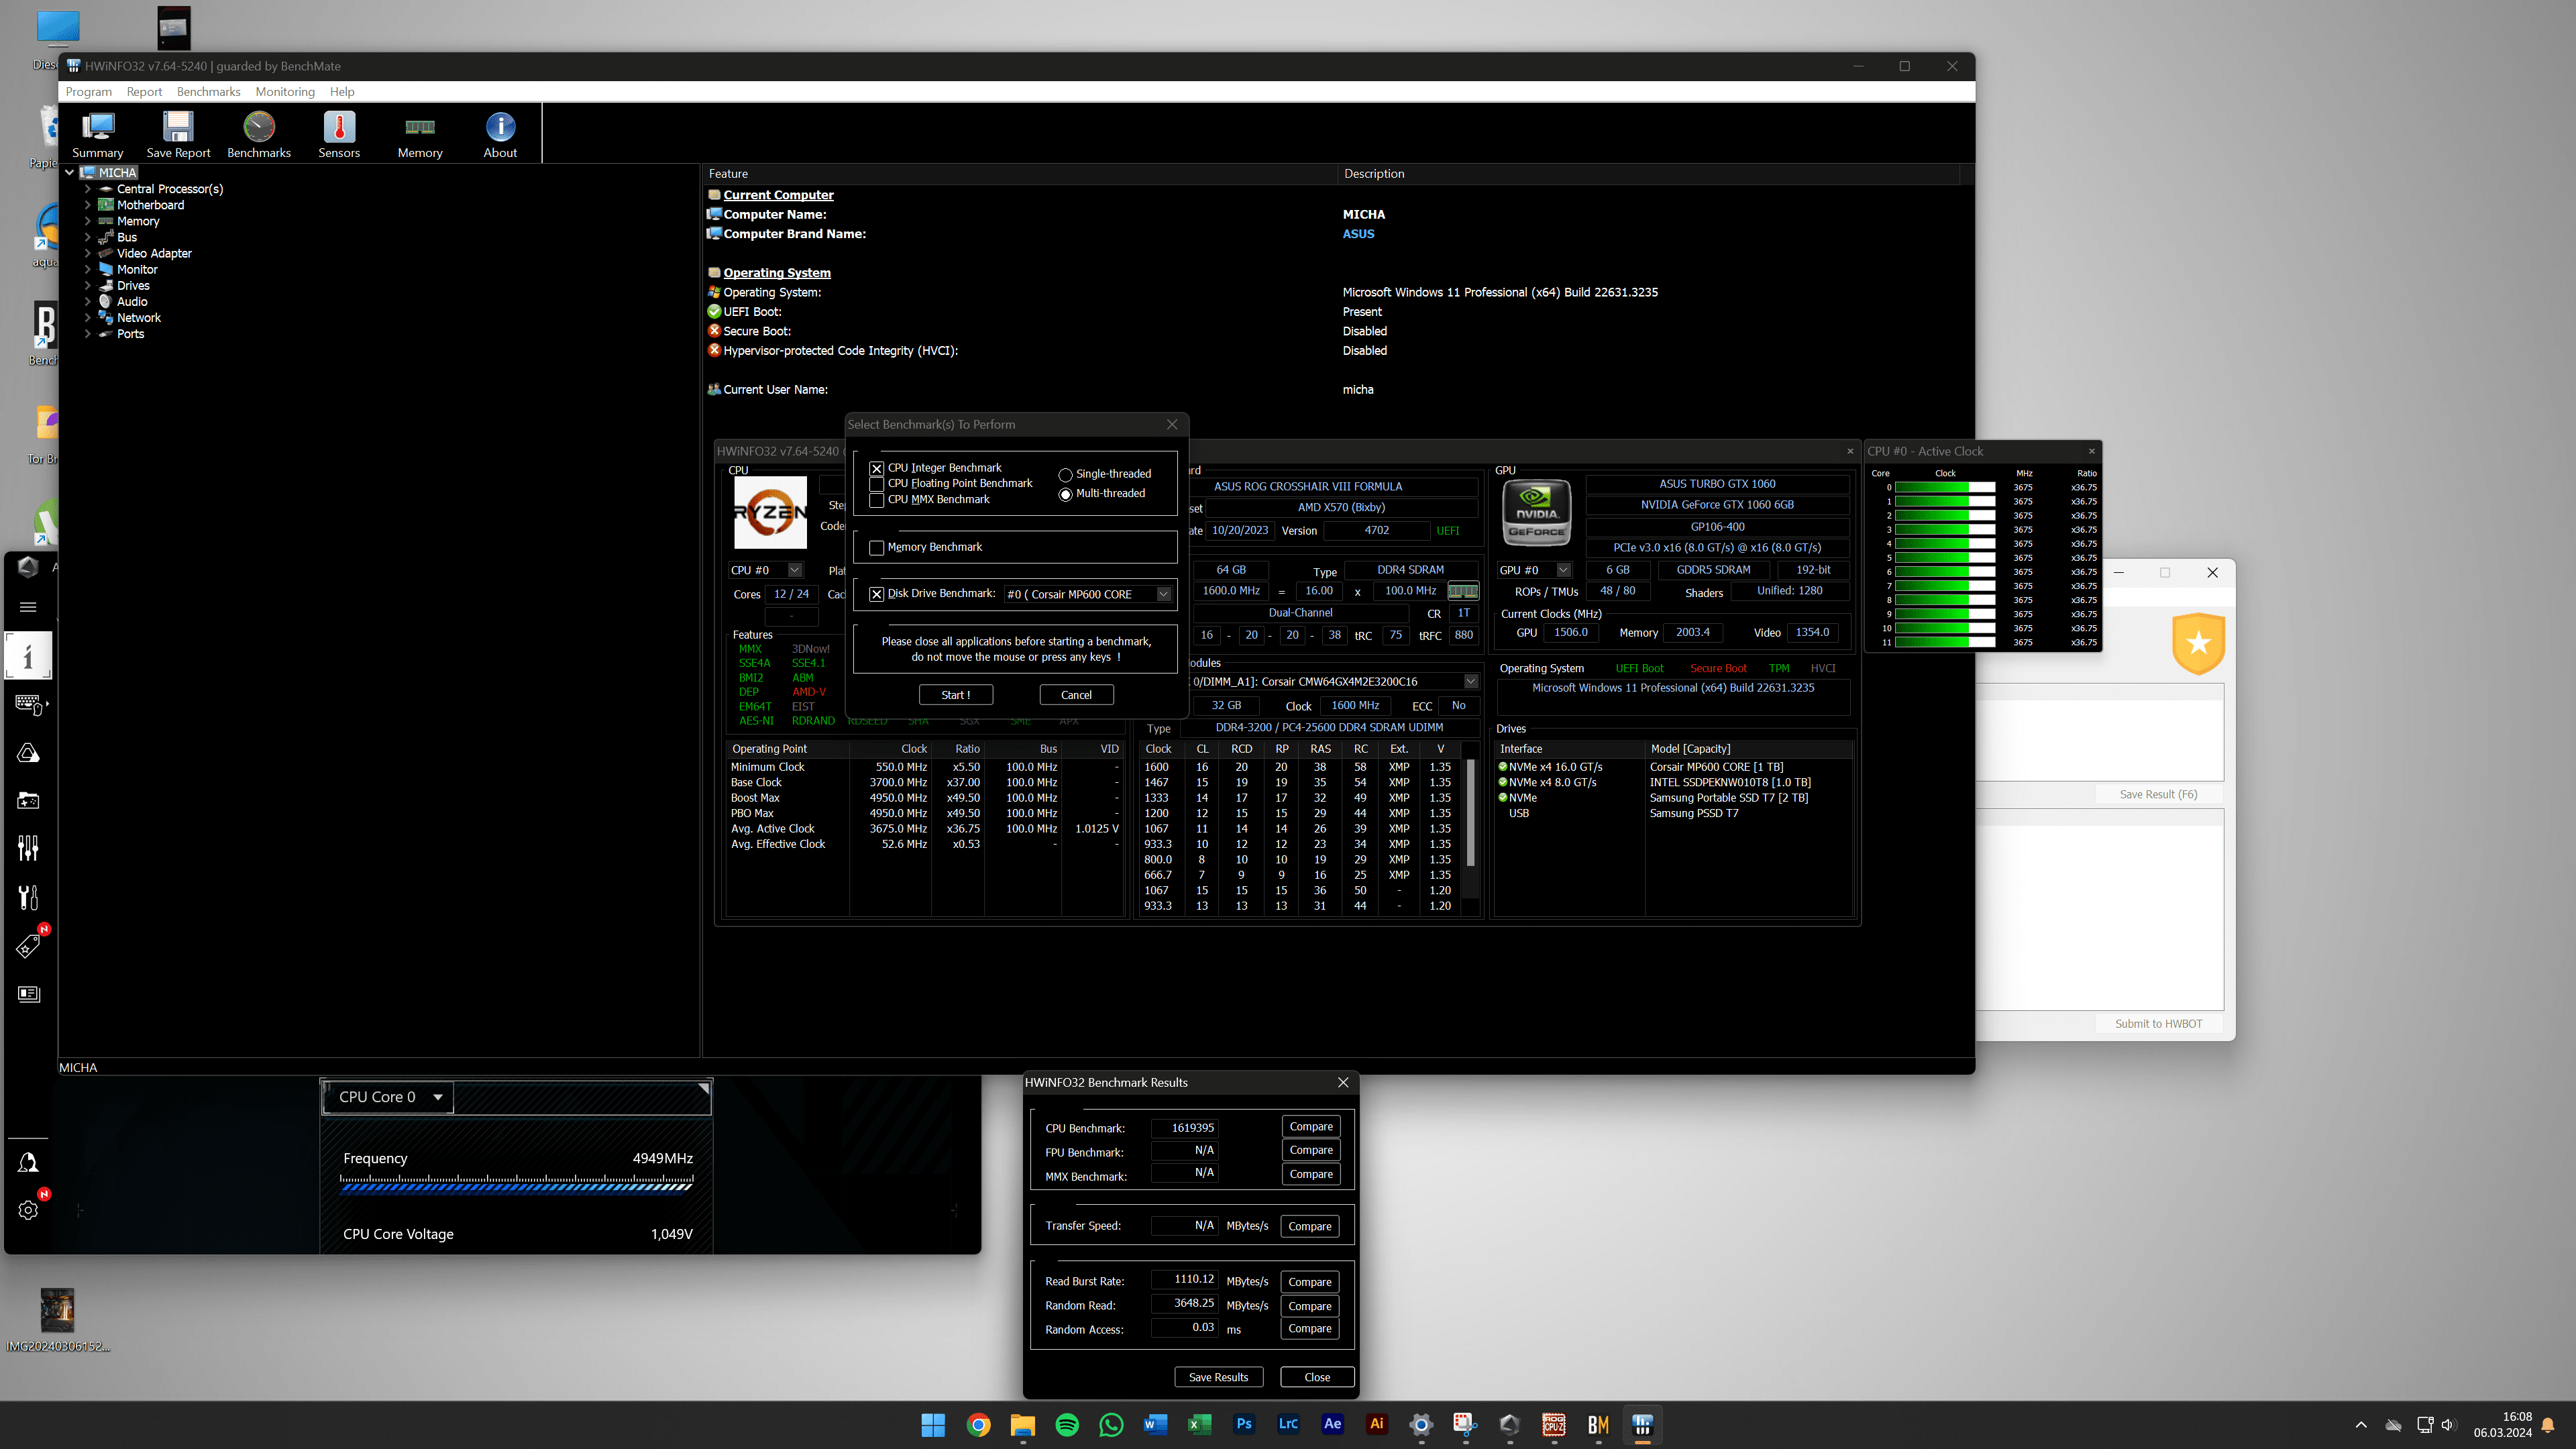Open the CPU #0 selector dropdown
This screenshot has height=1449, width=2576.
click(795, 570)
